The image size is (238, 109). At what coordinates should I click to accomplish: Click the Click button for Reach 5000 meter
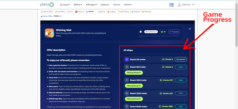181,106
